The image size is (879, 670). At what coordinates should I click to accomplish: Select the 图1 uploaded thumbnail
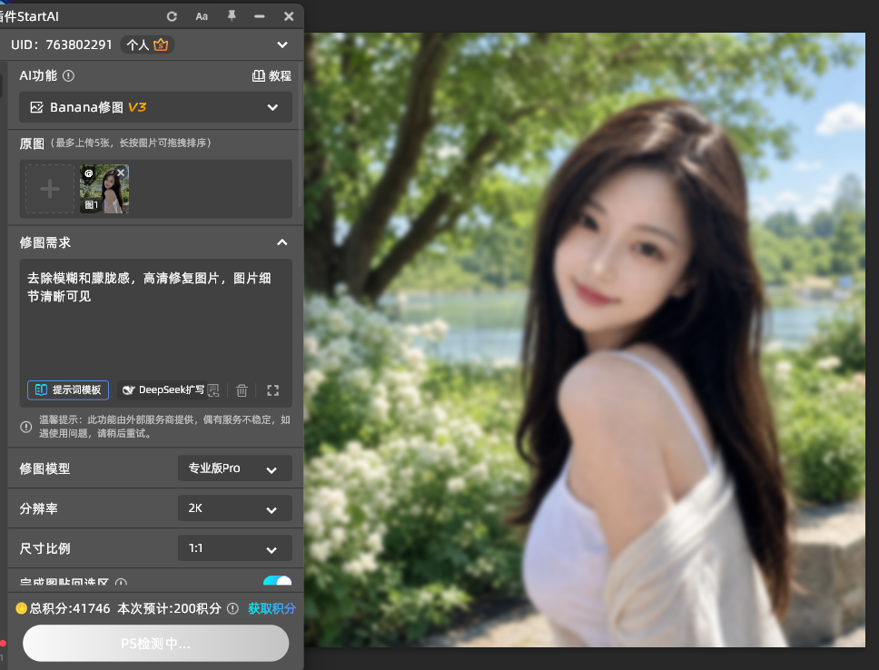click(104, 189)
